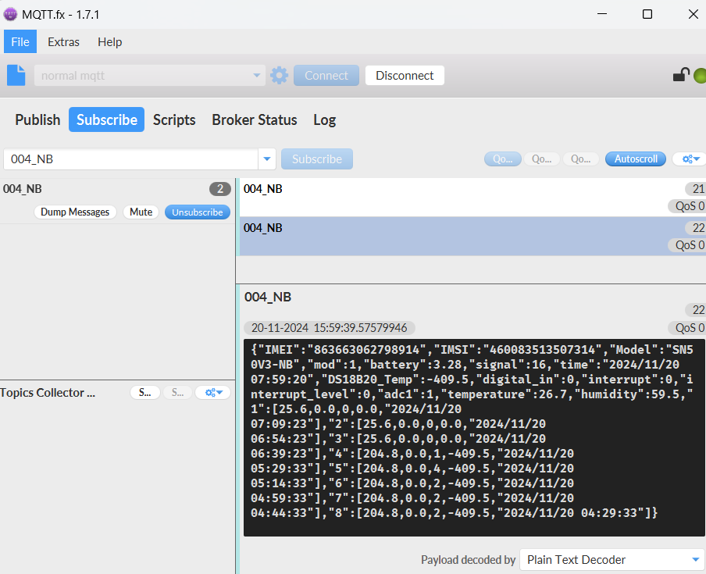706x574 pixels.
Task: Mute the 004_NB subscription
Action: (x=141, y=212)
